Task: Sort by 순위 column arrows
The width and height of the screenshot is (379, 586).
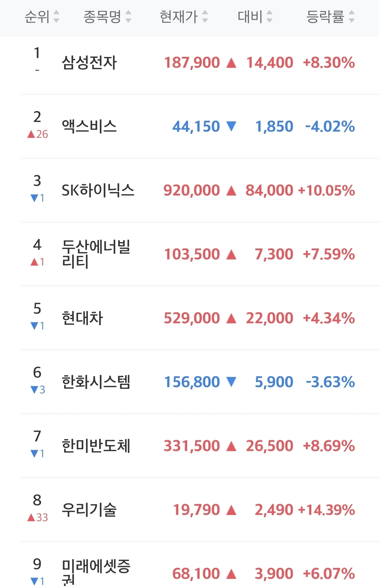Action: point(56,16)
